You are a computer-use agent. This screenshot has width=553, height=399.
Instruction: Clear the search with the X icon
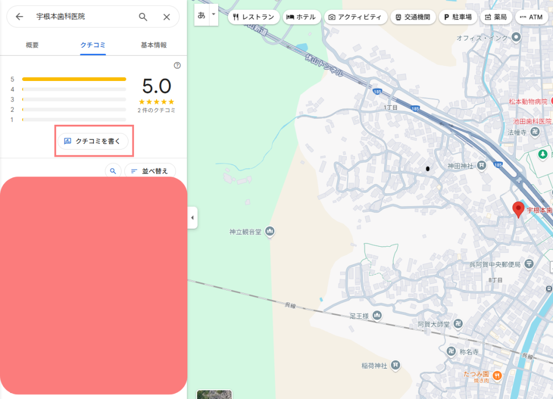pos(167,17)
